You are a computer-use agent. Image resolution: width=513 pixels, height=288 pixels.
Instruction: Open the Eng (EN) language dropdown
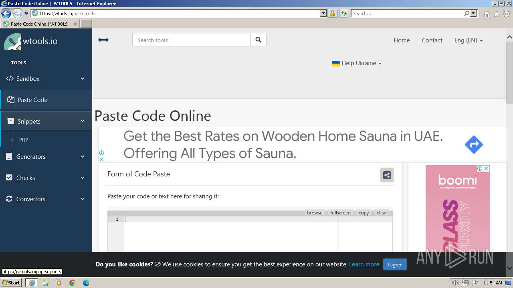(469, 40)
